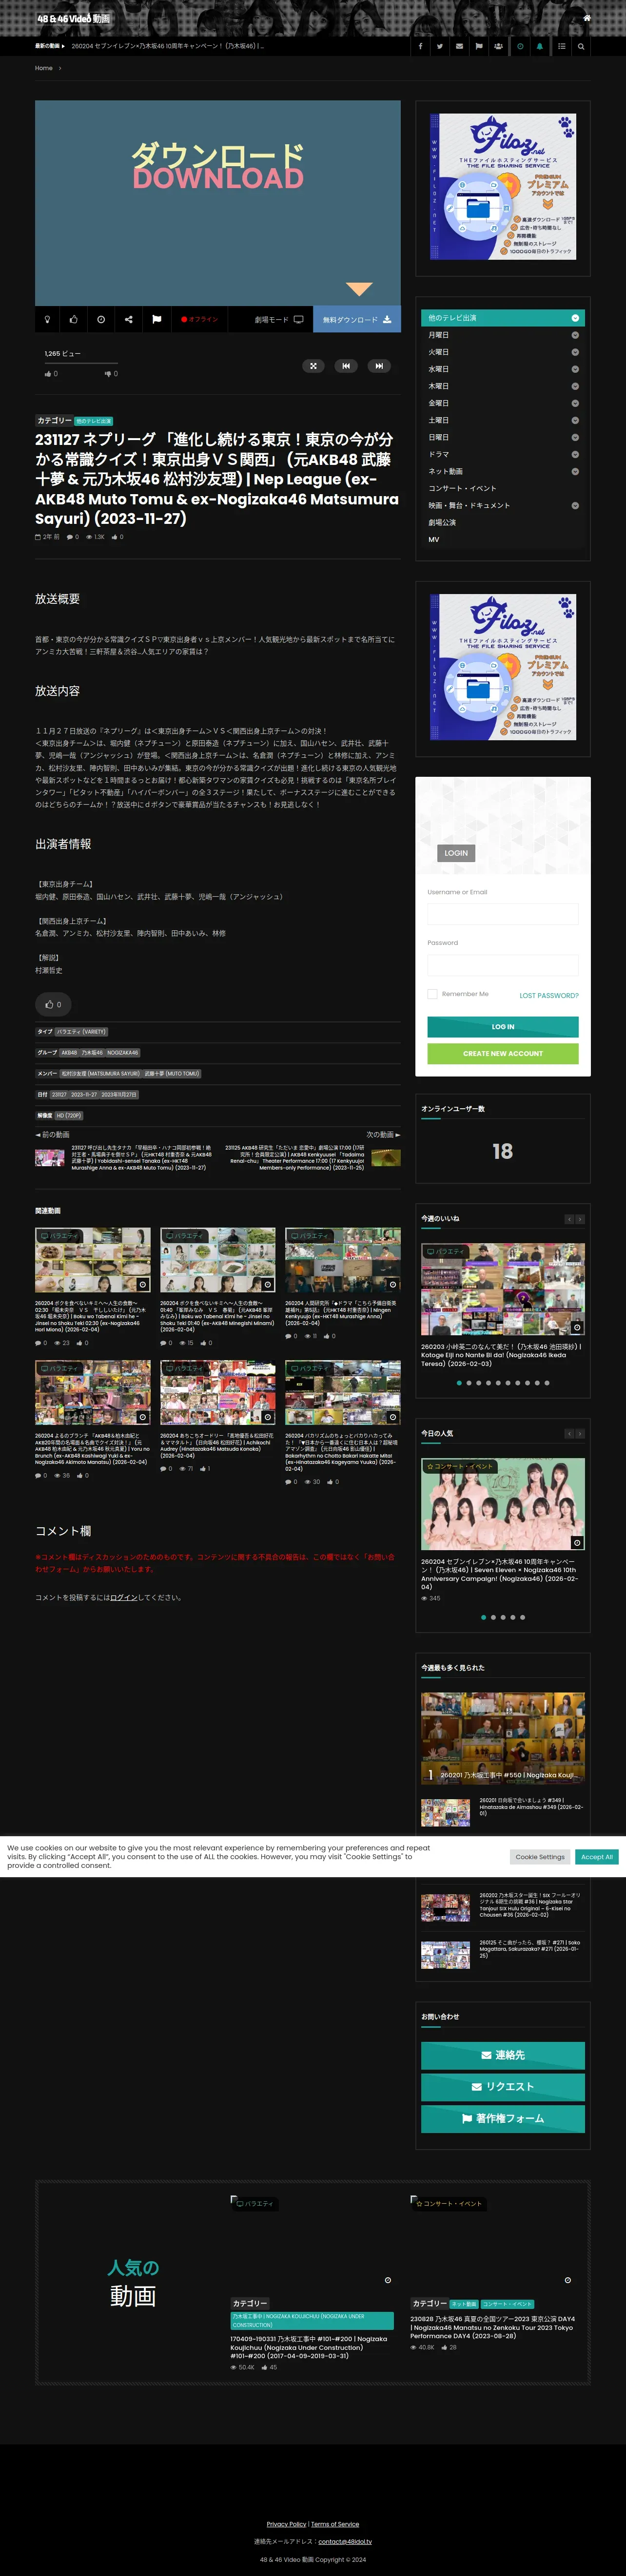Viewport: 626px width, 2576px height.
Task: Click the HD (720P) resolution tag
Action: pyautogui.click(x=69, y=1115)
